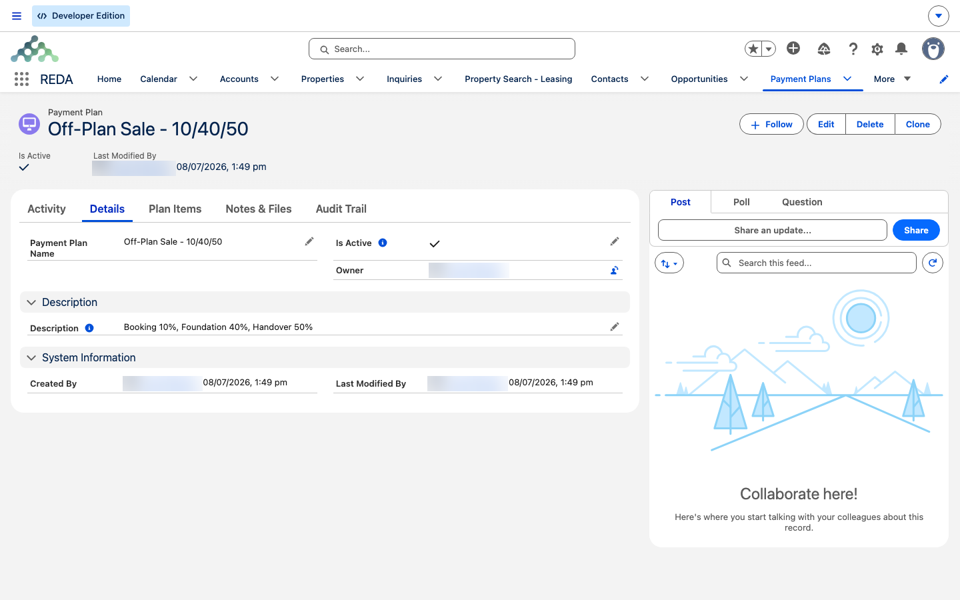Open the Favorites star icon
The width and height of the screenshot is (960, 600).
pos(753,49)
